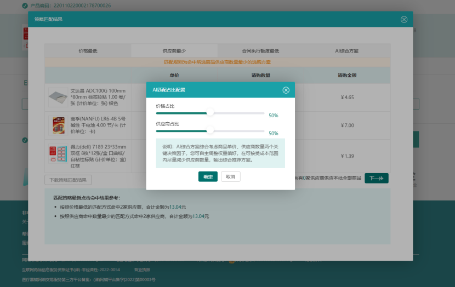Open the 合同执行额度最低 tab
This screenshot has width=455, height=287.
(260, 51)
